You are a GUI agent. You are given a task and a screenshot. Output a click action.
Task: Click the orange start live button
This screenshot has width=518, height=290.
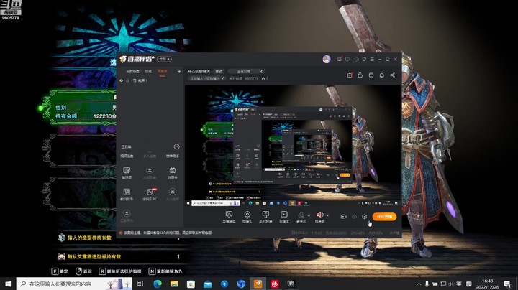[x=384, y=217]
